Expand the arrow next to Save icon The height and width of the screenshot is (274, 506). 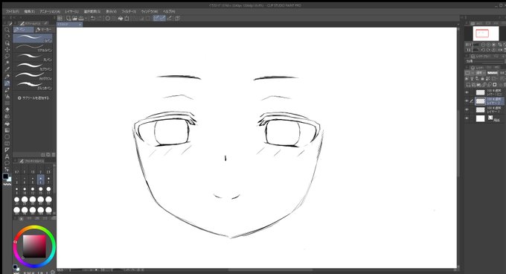[86, 19]
